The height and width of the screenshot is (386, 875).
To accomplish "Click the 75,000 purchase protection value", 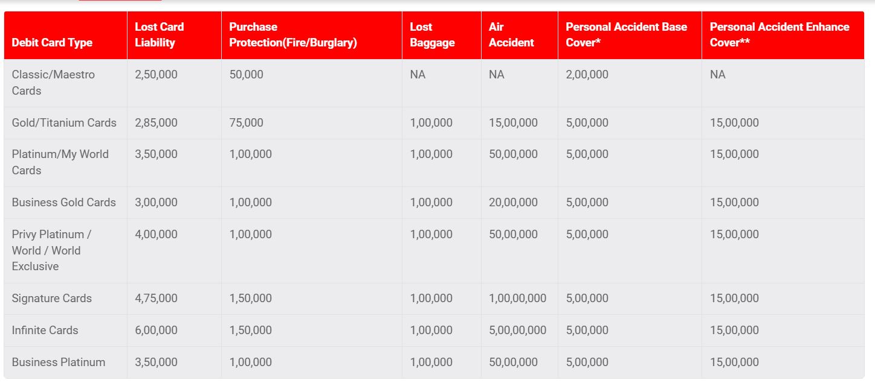I will coord(246,123).
